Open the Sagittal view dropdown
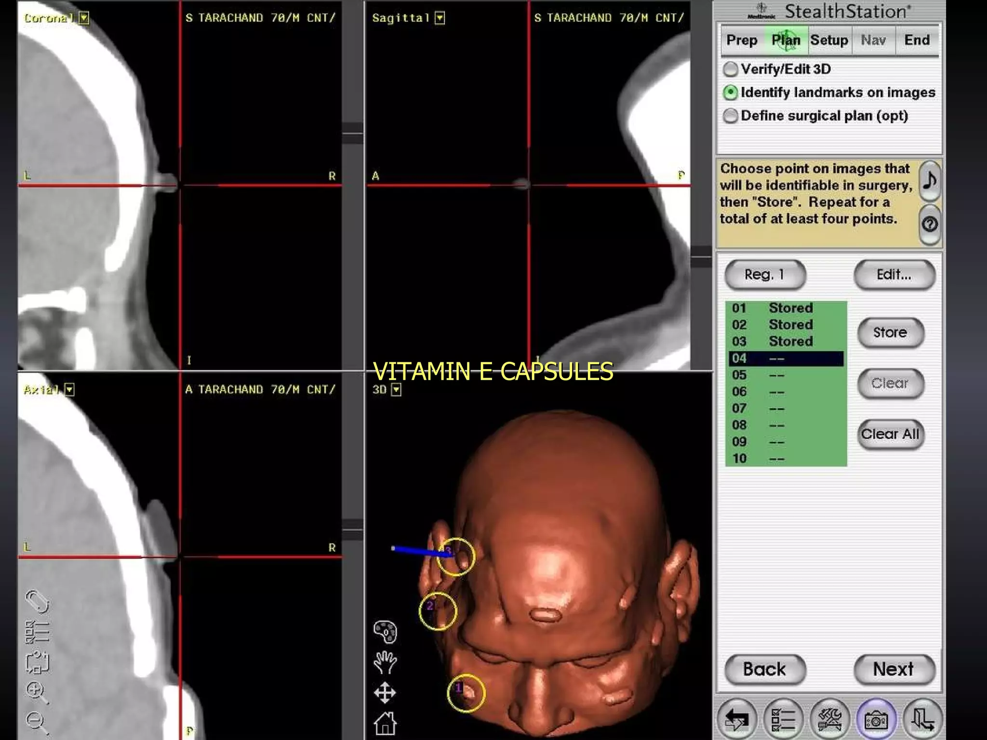 440,18
